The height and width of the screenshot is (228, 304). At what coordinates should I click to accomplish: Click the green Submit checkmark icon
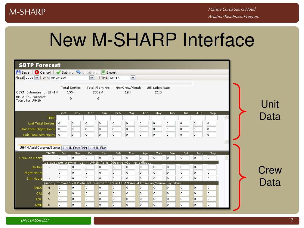pos(58,72)
